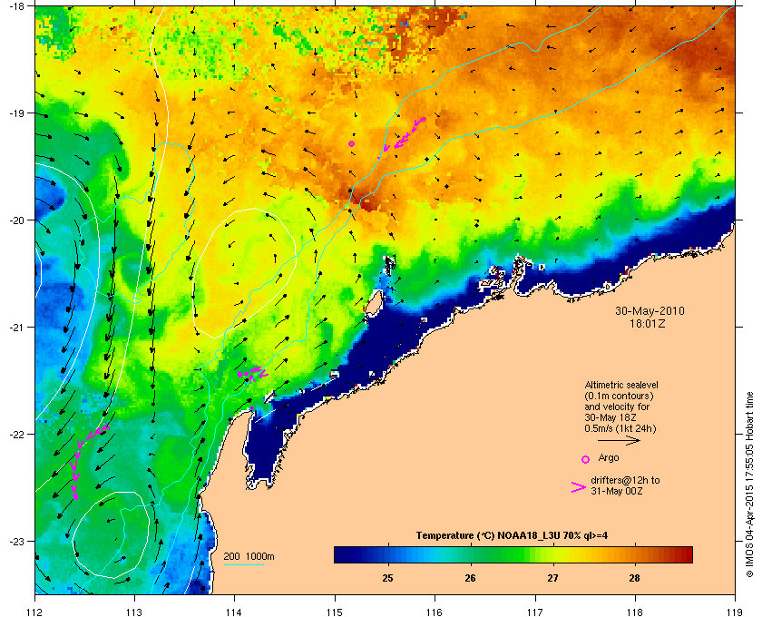Click the Temperature NOAA18_L3U colorbar title
Viewport: 762px width, 617px height.
point(512,535)
